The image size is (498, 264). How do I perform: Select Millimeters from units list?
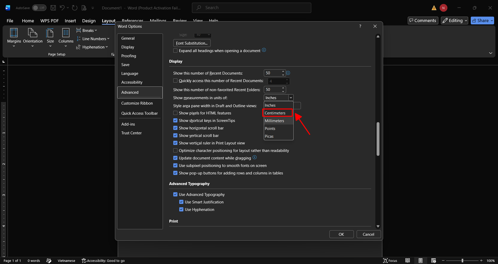(x=278, y=121)
